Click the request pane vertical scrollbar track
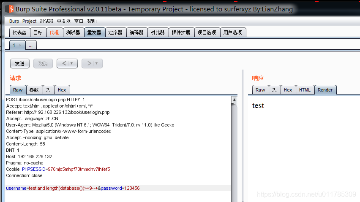The height and width of the screenshot is (202, 360). coord(234,152)
